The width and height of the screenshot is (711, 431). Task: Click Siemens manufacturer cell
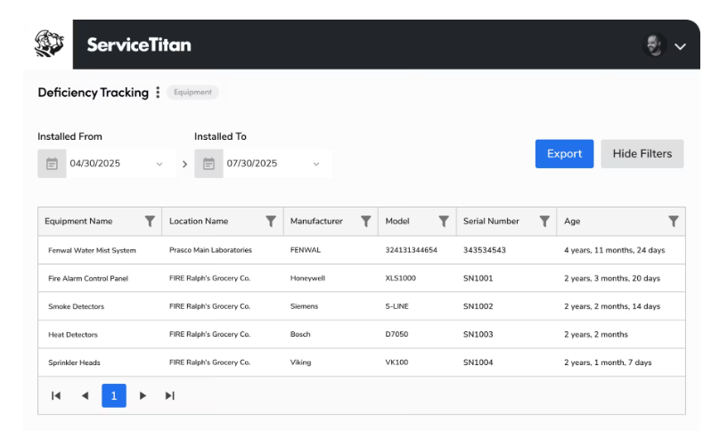304,306
